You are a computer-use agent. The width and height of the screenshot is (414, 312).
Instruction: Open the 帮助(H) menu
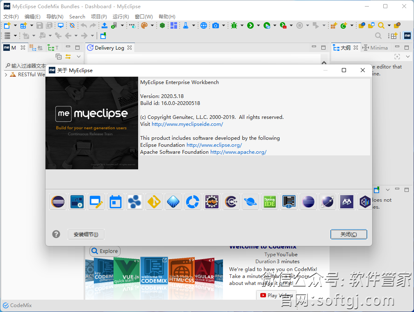coord(167,17)
